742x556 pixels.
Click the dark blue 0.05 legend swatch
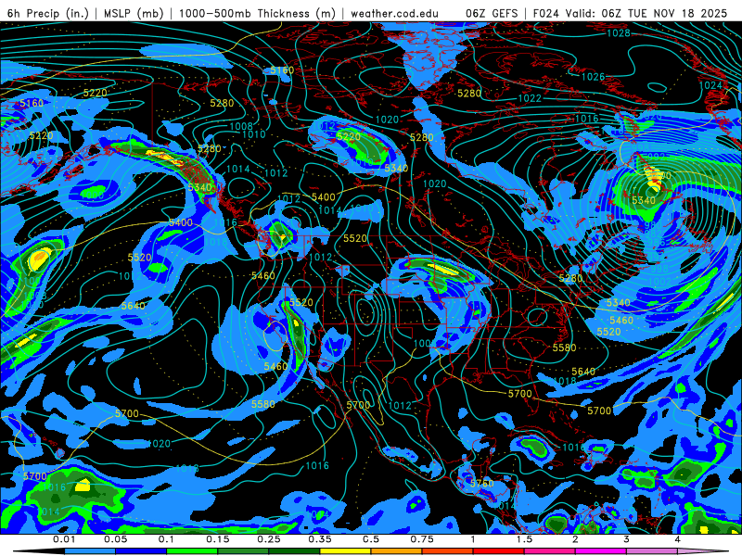coord(141,551)
